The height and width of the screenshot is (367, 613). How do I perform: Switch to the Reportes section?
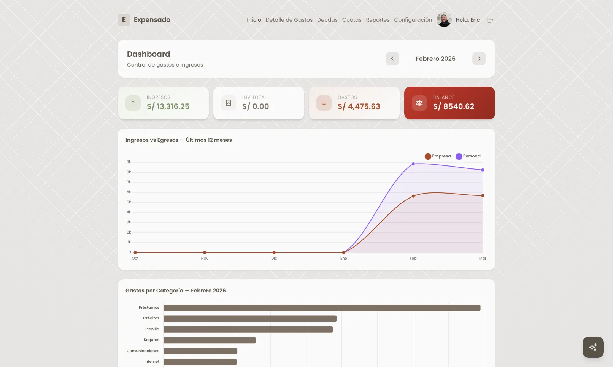(x=378, y=20)
